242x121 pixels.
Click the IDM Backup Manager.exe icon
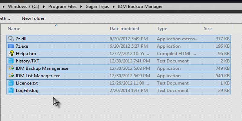[11, 68]
